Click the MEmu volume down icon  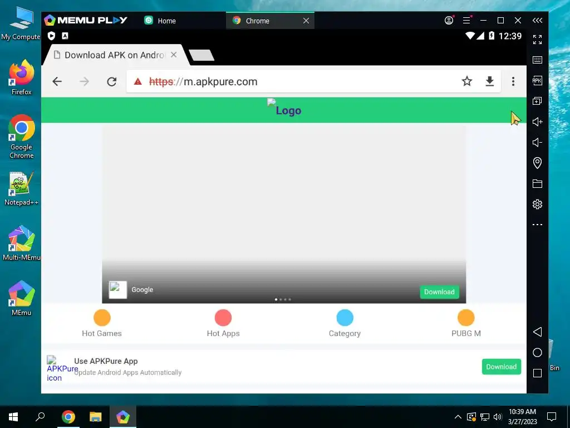click(x=537, y=142)
